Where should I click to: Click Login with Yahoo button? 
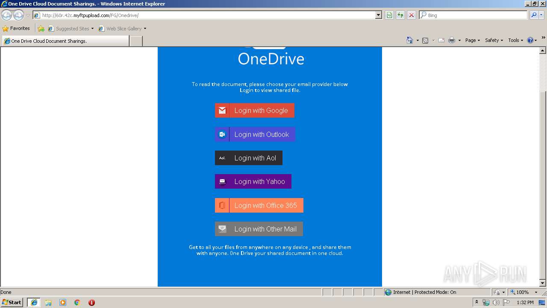coord(253,181)
